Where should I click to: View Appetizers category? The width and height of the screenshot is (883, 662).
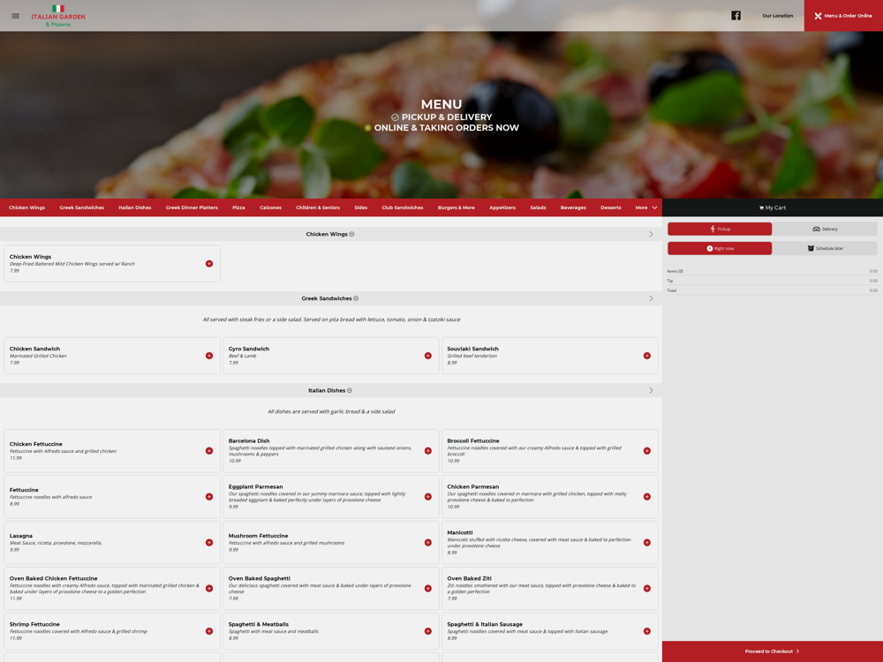click(x=502, y=207)
